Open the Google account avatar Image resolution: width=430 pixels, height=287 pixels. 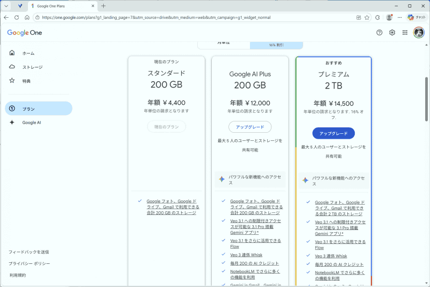[x=419, y=33]
